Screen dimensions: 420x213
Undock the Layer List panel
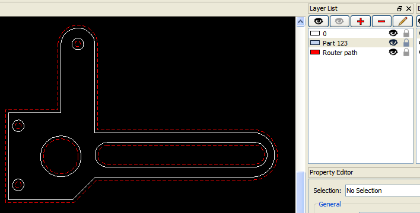point(400,9)
